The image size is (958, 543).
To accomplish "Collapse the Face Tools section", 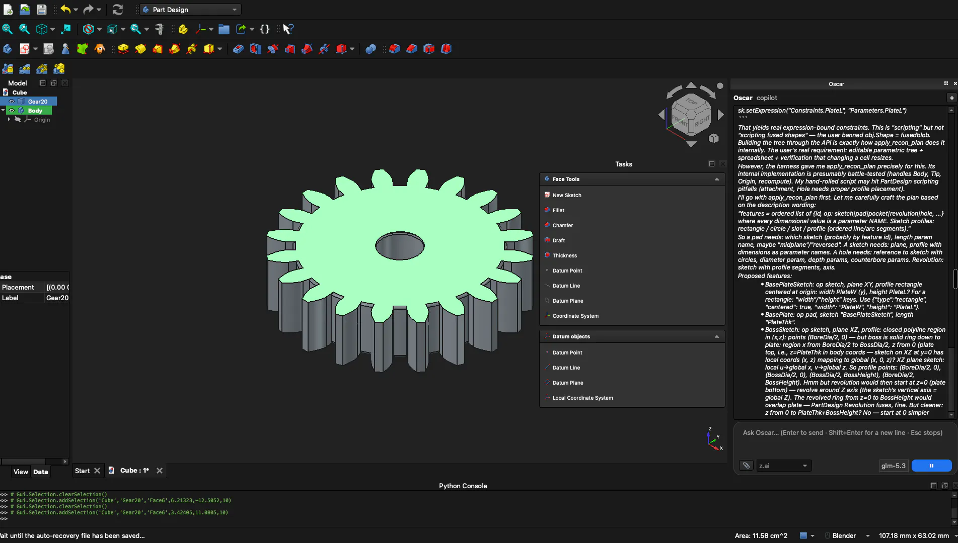I will point(717,179).
